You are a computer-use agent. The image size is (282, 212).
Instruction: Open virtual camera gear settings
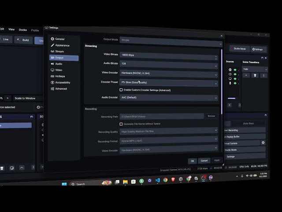point(263,143)
